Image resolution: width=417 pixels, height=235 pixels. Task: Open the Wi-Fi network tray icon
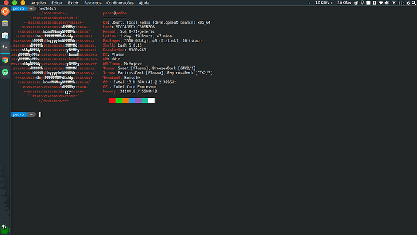point(381,3)
